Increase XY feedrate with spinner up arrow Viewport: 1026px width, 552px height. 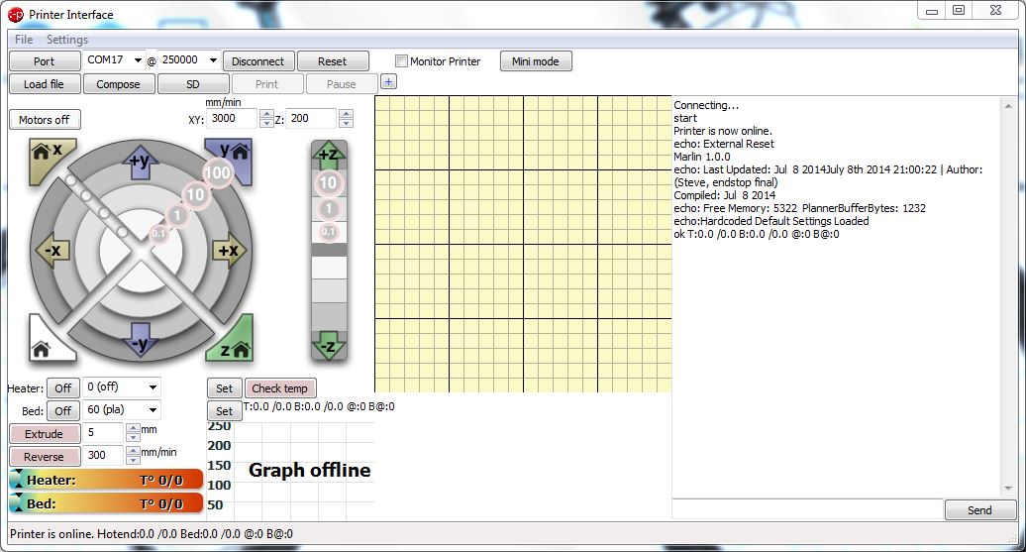266,114
